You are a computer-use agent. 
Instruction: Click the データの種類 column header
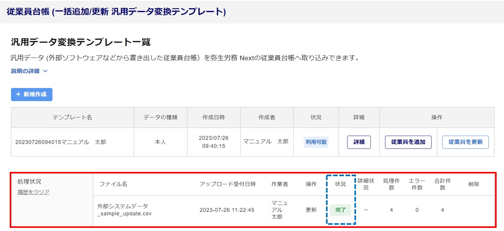point(160,117)
